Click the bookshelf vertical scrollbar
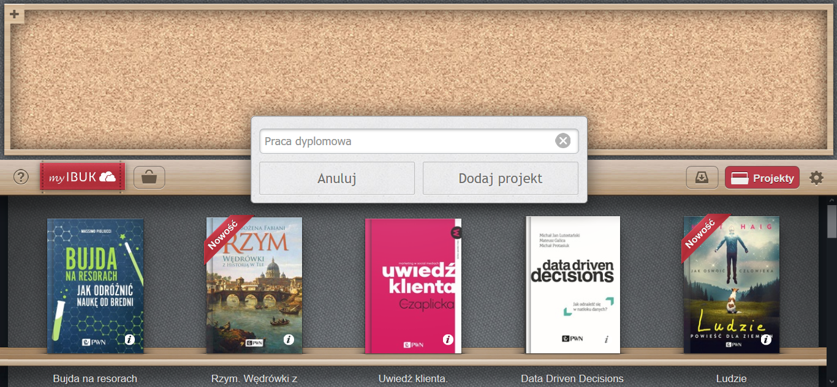 point(831,291)
